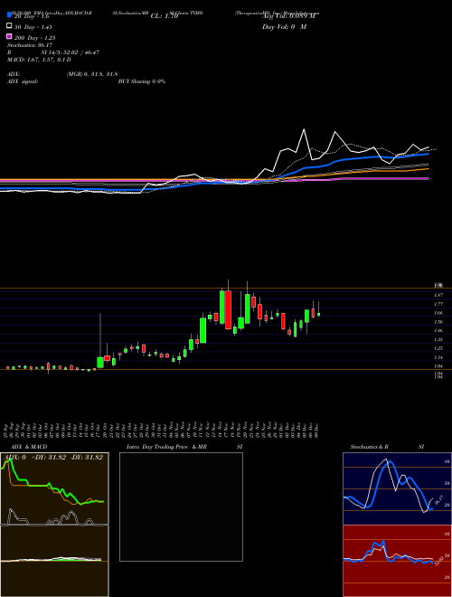Click the last green candlestick on the chart

(319, 314)
